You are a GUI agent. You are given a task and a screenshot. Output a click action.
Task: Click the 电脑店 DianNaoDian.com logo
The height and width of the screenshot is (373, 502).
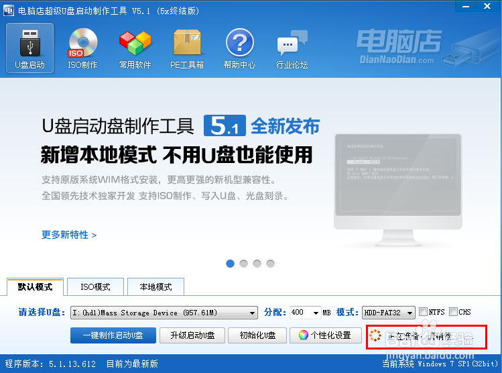(x=399, y=46)
